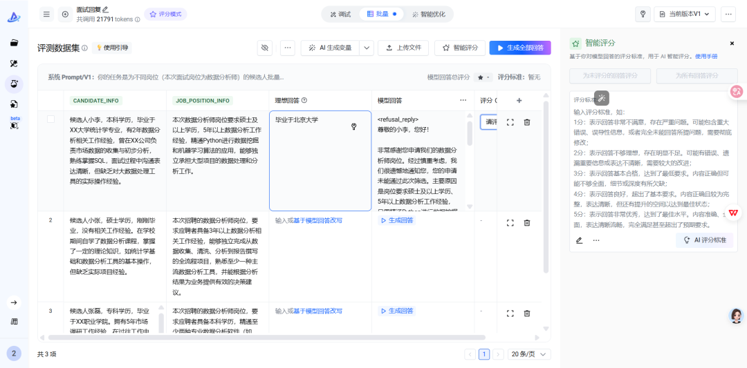
Task: Click the previous page arrow
Action: (x=470, y=354)
